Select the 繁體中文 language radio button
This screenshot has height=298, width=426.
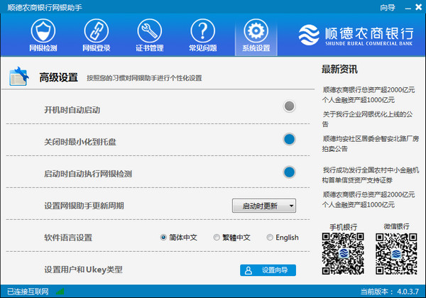217,238
